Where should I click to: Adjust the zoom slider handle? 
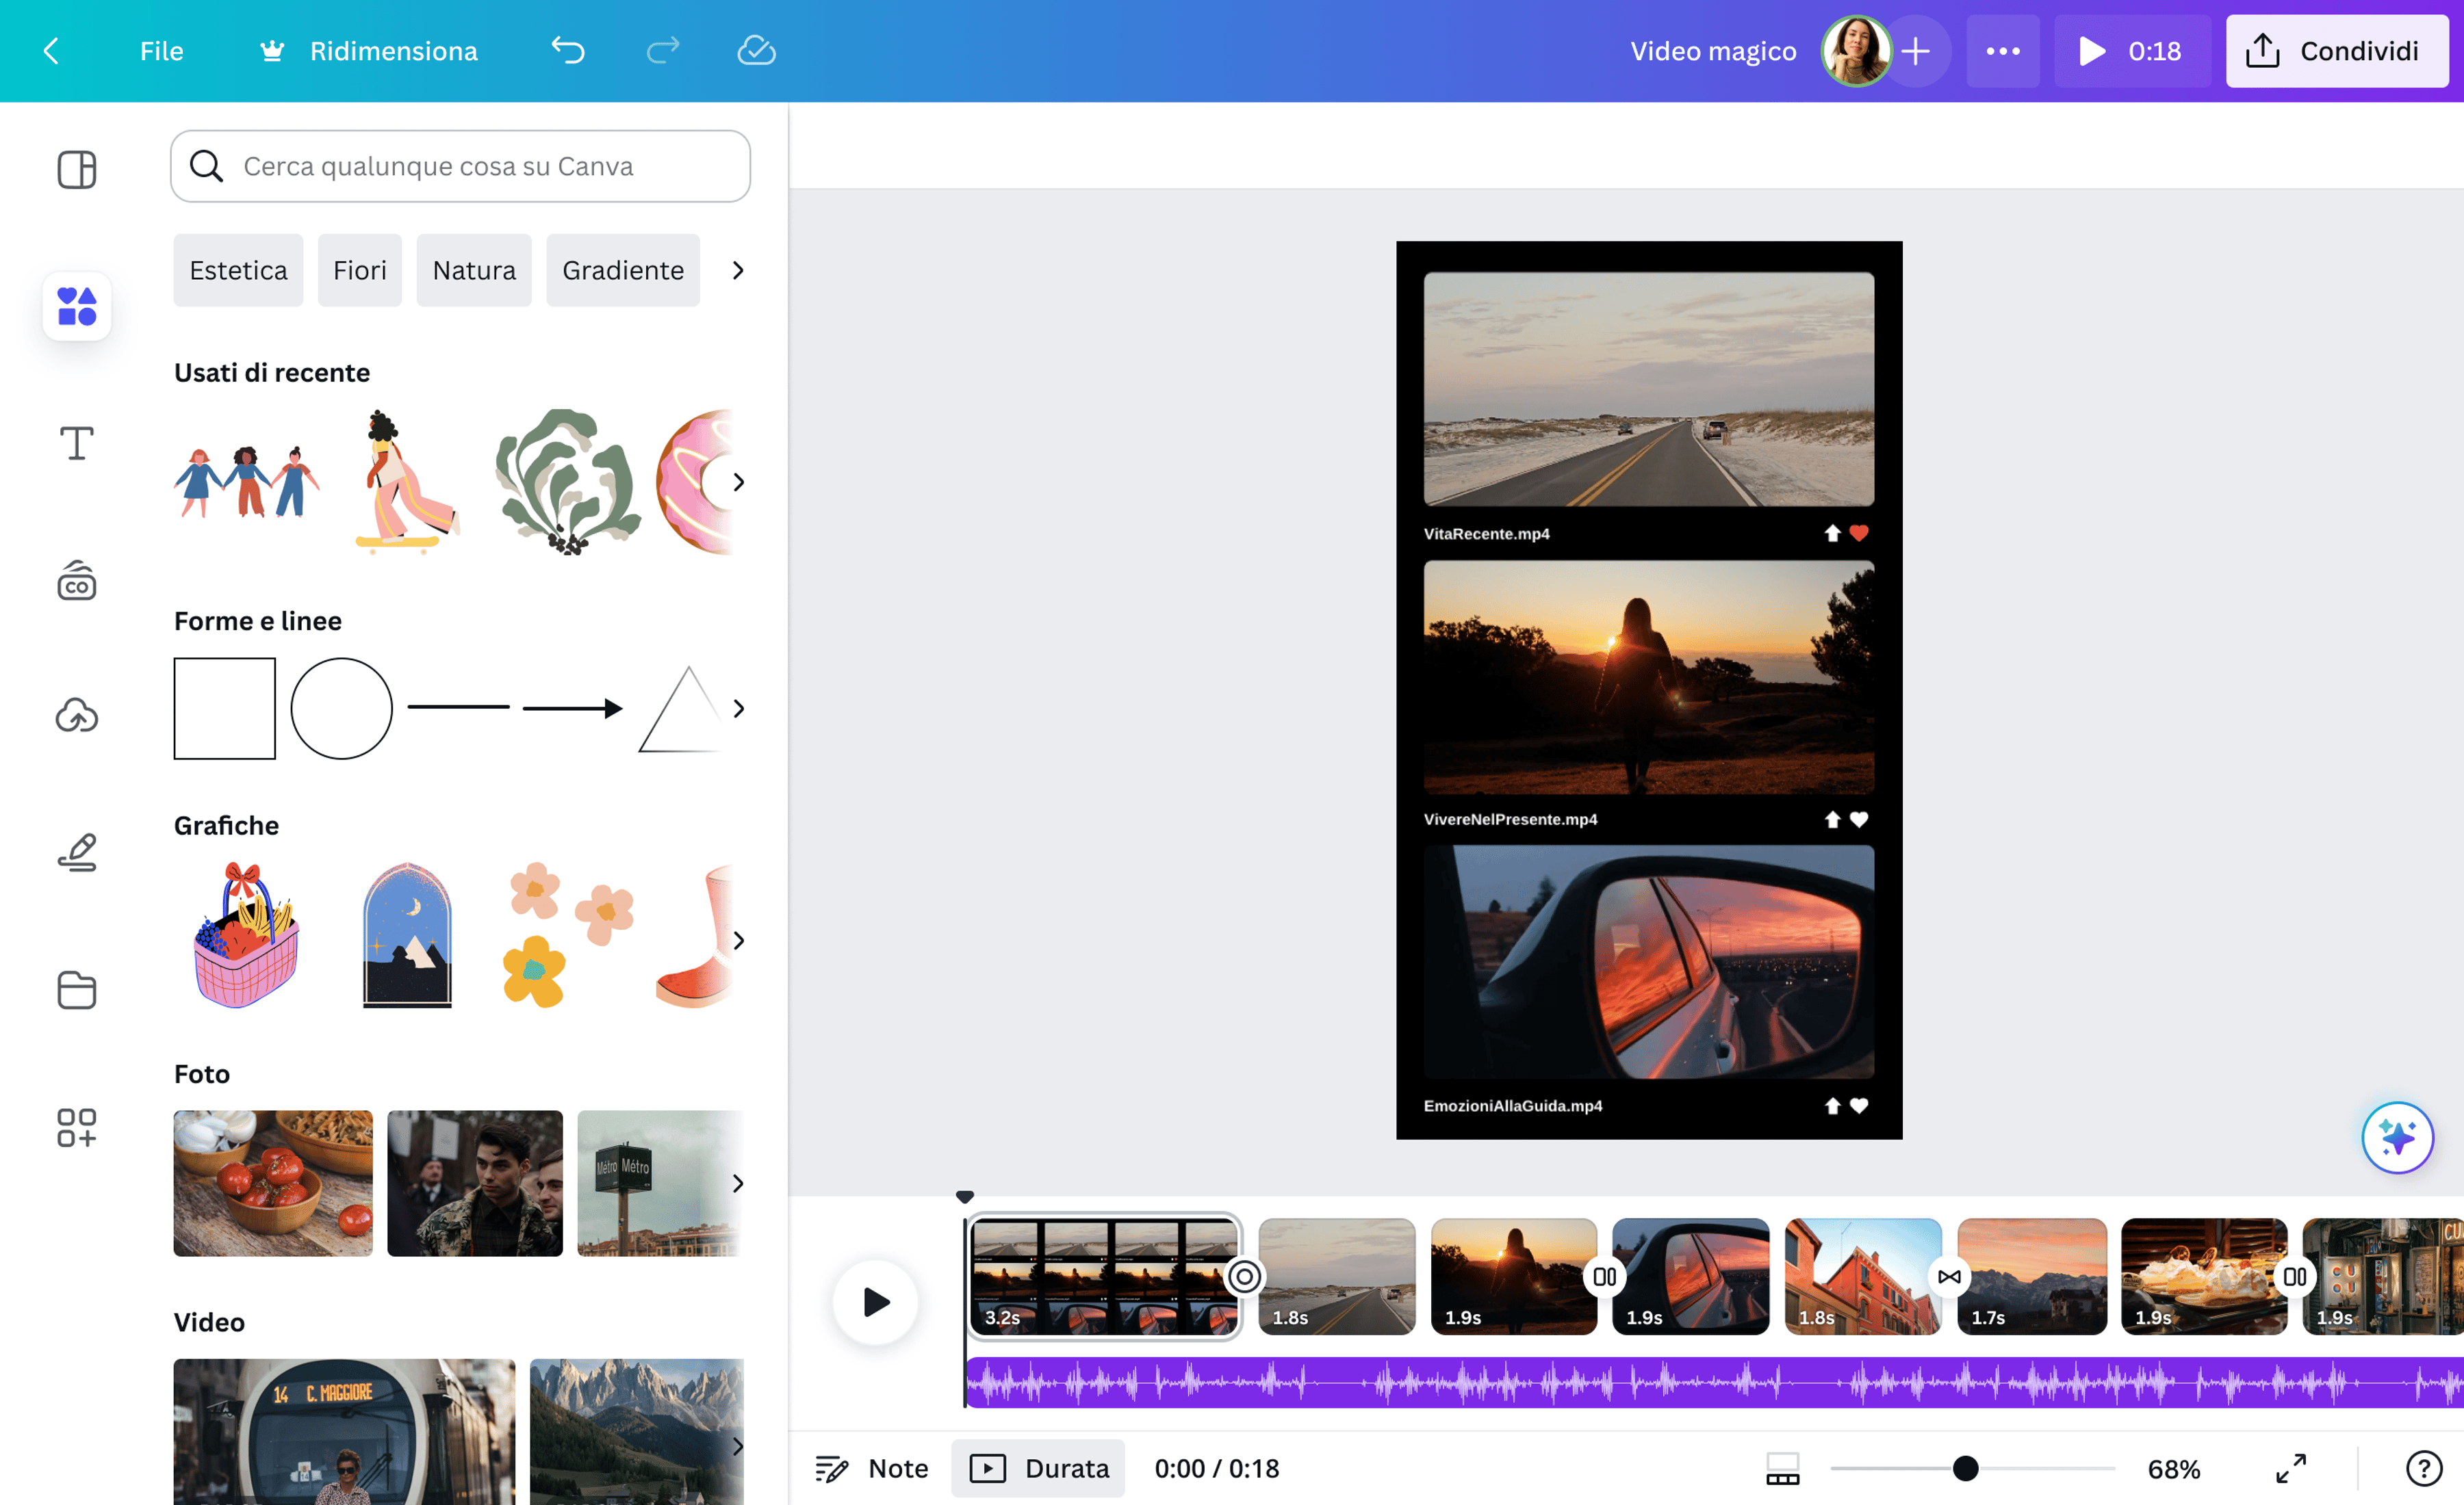(1965, 1468)
